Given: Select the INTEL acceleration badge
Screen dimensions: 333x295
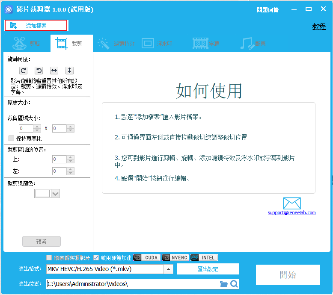Looking at the screenshot, I should 204,257.
